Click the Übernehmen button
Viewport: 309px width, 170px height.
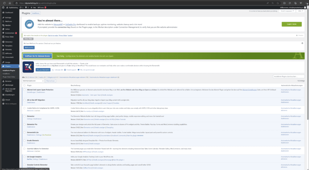(x=50, y=81)
